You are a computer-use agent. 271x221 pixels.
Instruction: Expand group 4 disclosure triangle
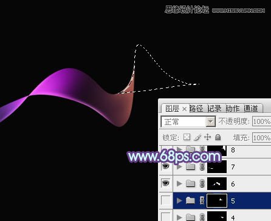point(179,217)
